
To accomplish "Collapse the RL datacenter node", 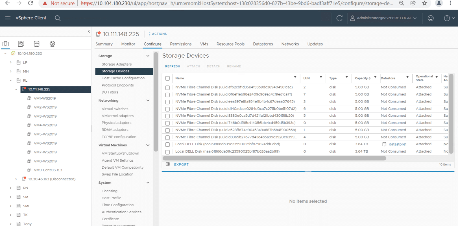I will pos(11,81).
